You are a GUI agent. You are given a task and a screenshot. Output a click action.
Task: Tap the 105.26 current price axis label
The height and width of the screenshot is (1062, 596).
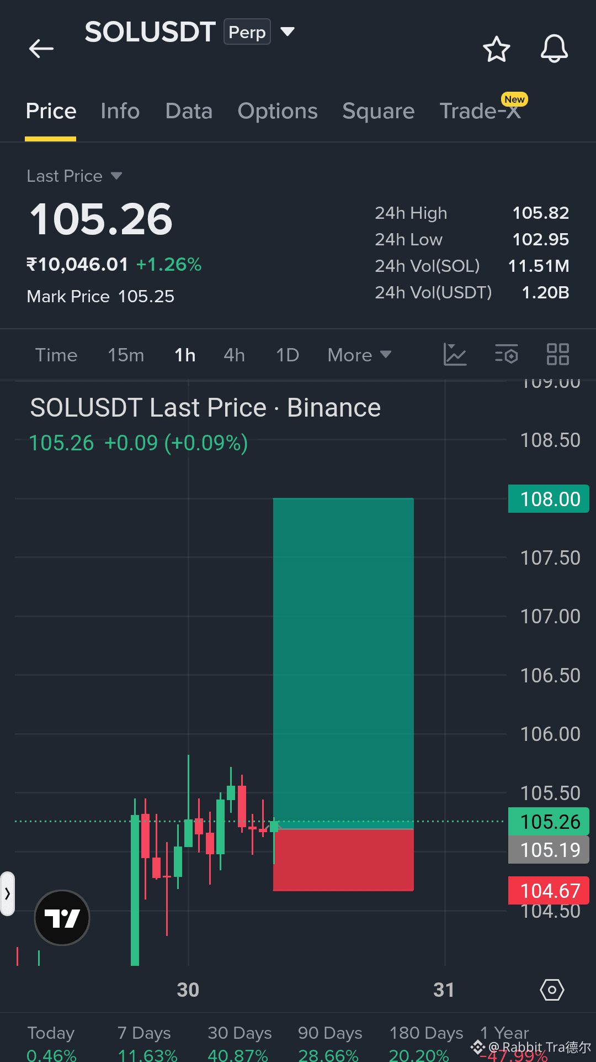coord(549,822)
